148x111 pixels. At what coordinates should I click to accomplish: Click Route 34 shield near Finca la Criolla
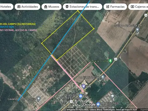coord(116,59)
